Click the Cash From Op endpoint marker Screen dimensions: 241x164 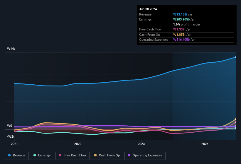236,119
